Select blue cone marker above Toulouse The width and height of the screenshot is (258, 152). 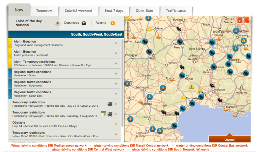[x=150, y=97]
